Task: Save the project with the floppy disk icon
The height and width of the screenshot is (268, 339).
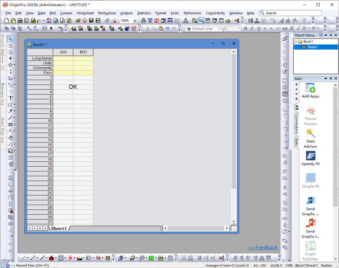Action: pos(91,21)
